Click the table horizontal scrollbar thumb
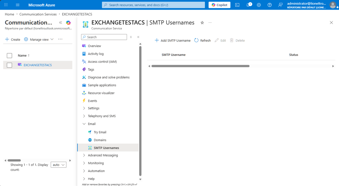This screenshot has height=186, width=339. pyautogui.click(x=201, y=66)
